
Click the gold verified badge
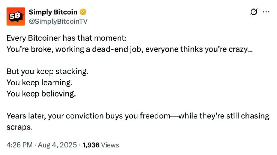click(x=83, y=12)
